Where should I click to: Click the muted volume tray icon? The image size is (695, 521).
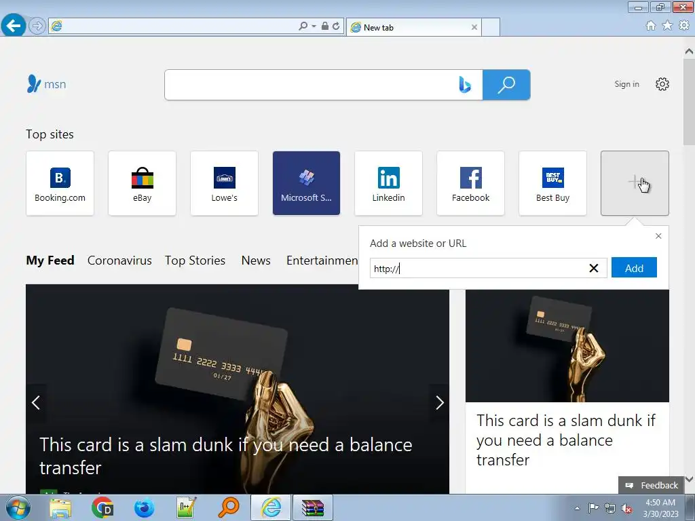[x=626, y=509]
